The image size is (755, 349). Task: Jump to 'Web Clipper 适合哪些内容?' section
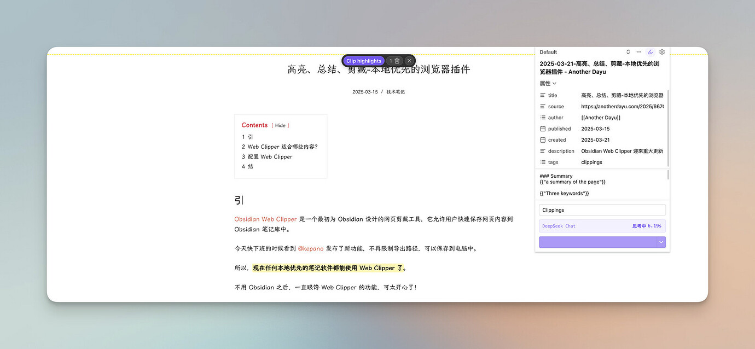280,147
